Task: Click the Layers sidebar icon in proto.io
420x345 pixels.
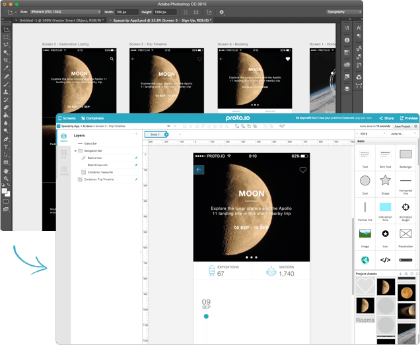Action: (64, 137)
